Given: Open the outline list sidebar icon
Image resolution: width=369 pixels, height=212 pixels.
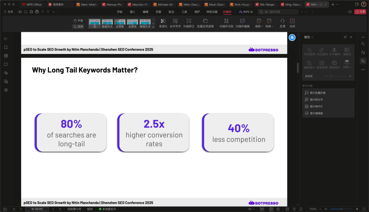Looking at the screenshot, I should pos(6,39).
